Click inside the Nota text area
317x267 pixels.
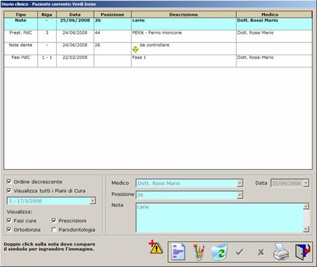click(x=220, y=218)
